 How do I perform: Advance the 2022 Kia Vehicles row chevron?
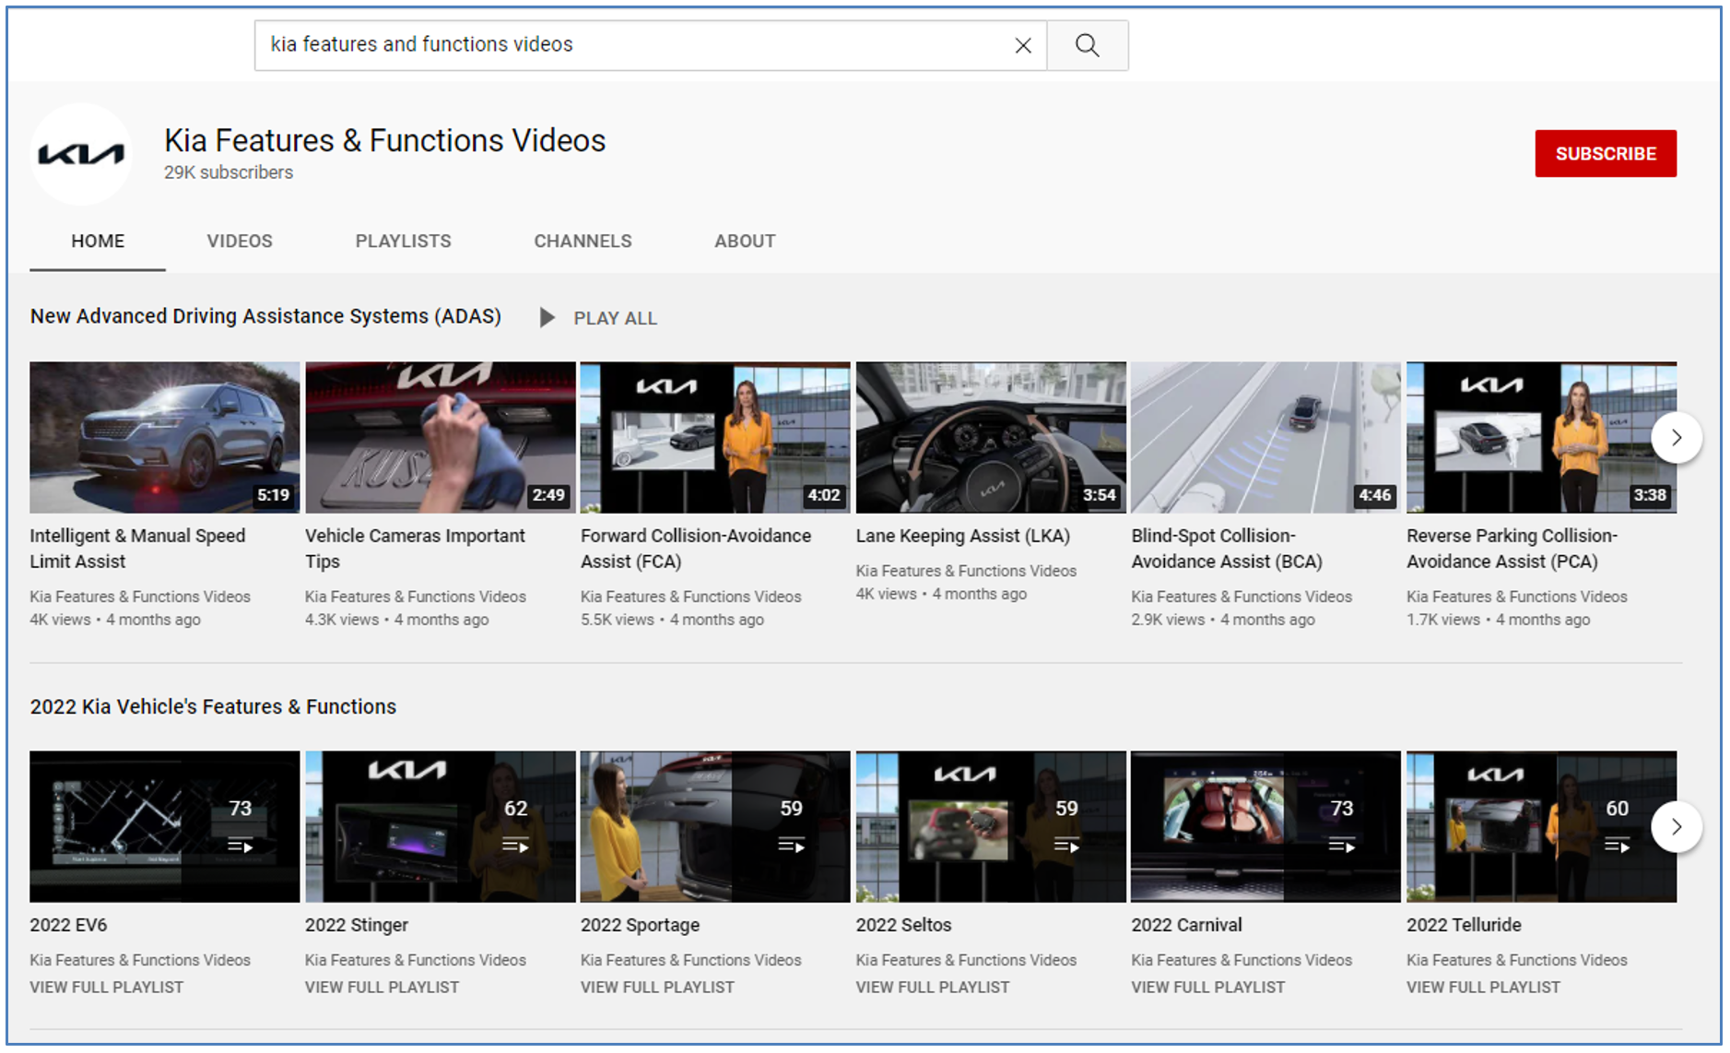(x=1676, y=826)
